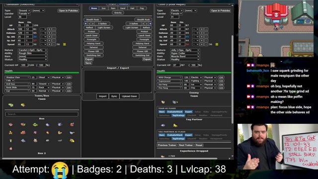
Task: Go to the Next Trainer
Action: point(186,145)
